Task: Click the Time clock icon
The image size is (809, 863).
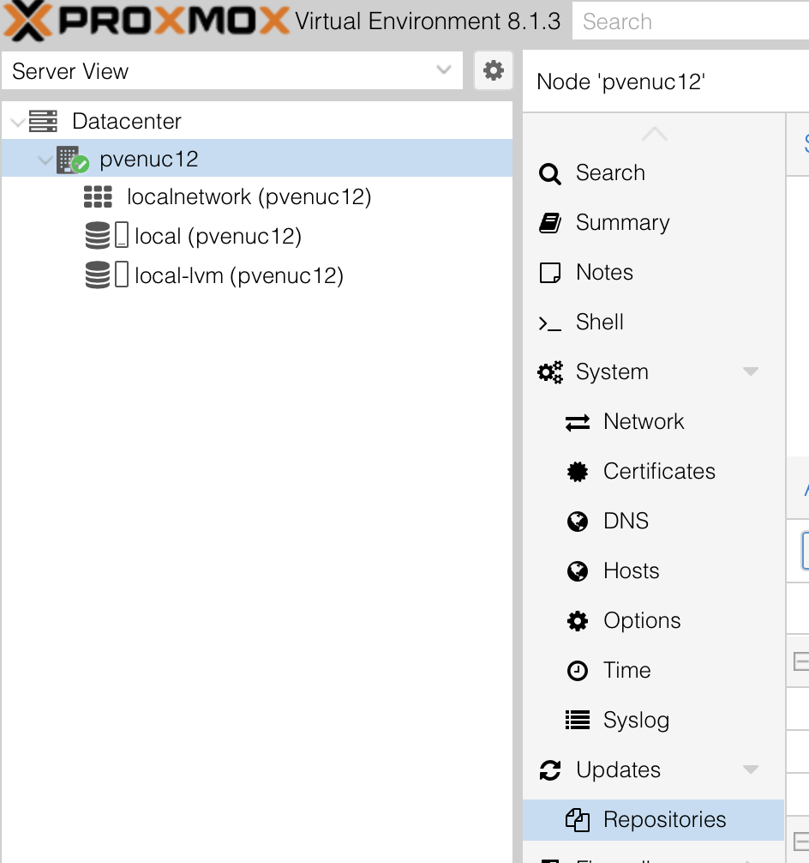Action: click(578, 670)
